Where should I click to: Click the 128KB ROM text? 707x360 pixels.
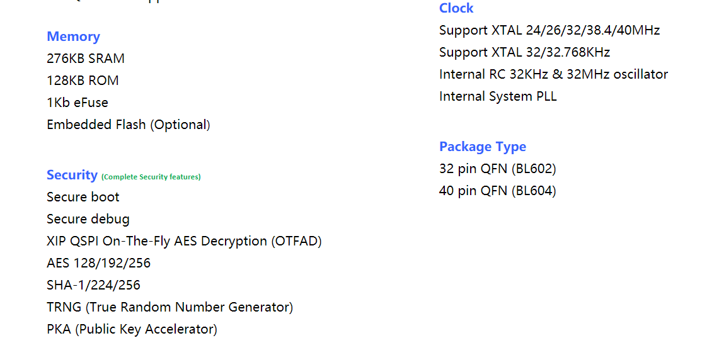83,81
